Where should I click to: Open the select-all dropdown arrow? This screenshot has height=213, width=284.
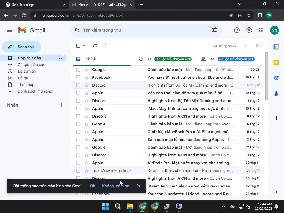point(84,46)
